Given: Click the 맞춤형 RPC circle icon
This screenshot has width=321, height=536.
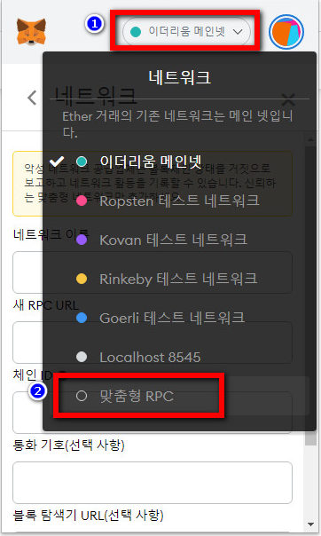Looking at the screenshot, I should pyautogui.click(x=82, y=396).
